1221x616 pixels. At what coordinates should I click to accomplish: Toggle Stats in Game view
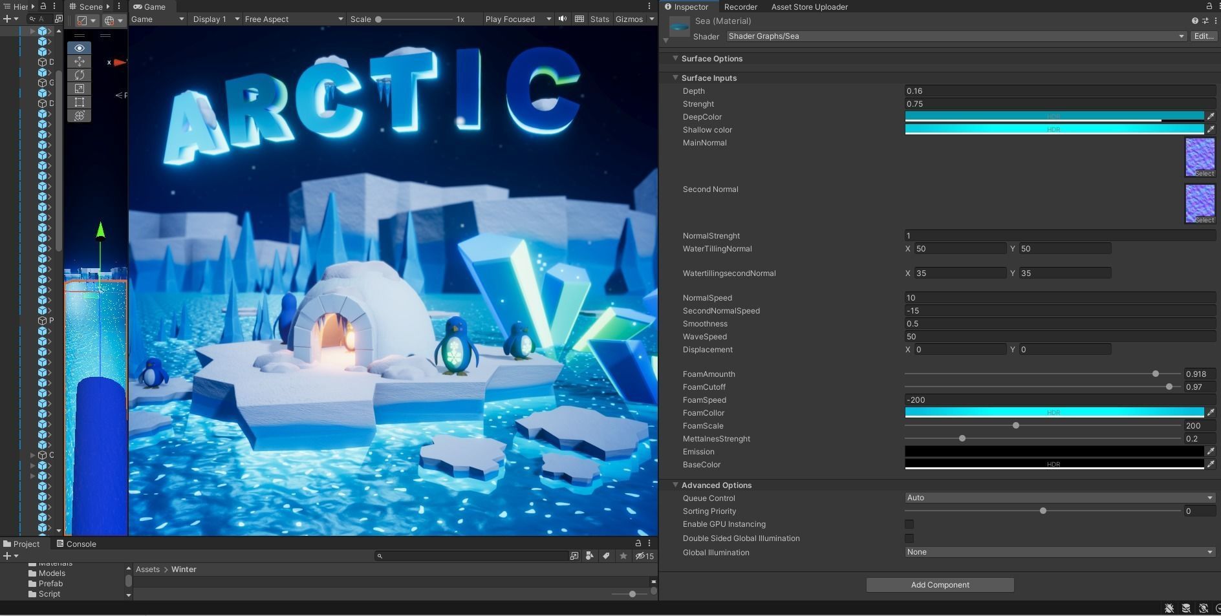click(x=600, y=19)
